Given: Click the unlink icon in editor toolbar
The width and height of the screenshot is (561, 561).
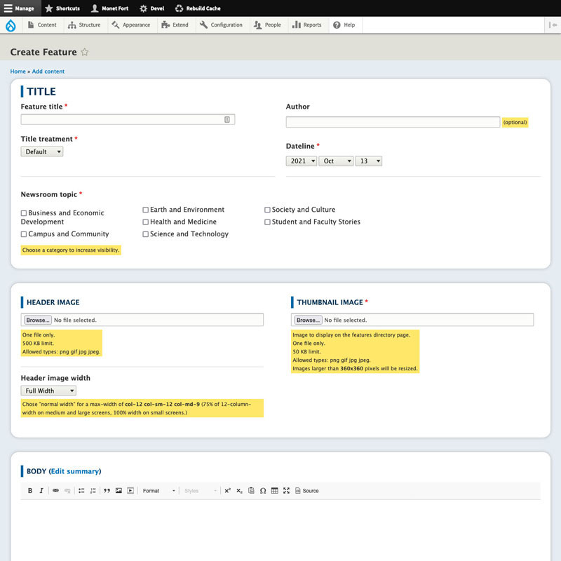Looking at the screenshot, I should pyautogui.click(x=67, y=490).
